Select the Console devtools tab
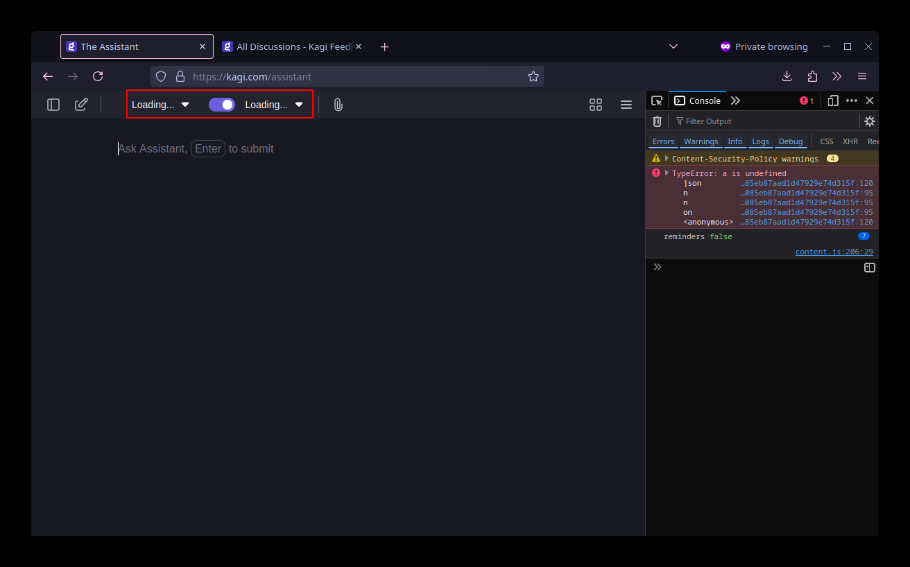 tap(698, 101)
